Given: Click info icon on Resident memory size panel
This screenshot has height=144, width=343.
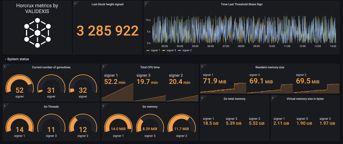Looking at the screenshot, I should 202,66.
